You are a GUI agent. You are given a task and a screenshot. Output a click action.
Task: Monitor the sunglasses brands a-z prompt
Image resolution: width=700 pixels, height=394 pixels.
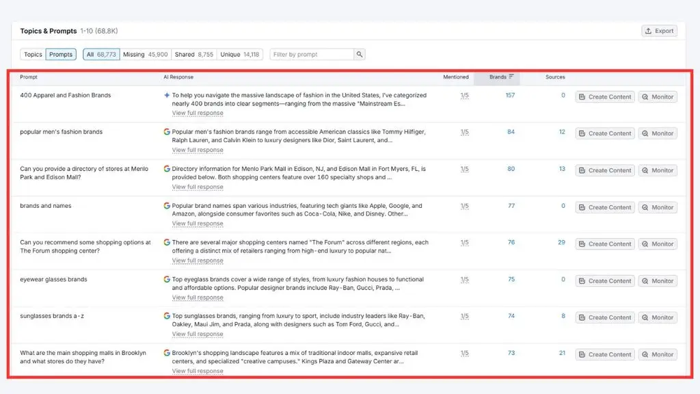[658, 317]
